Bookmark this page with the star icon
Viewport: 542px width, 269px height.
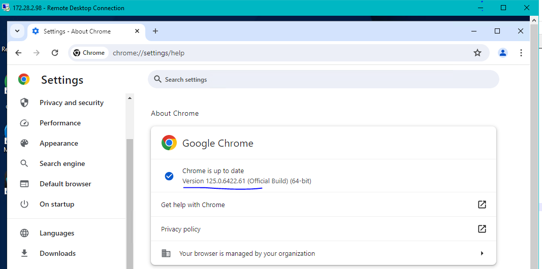coord(477,53)
